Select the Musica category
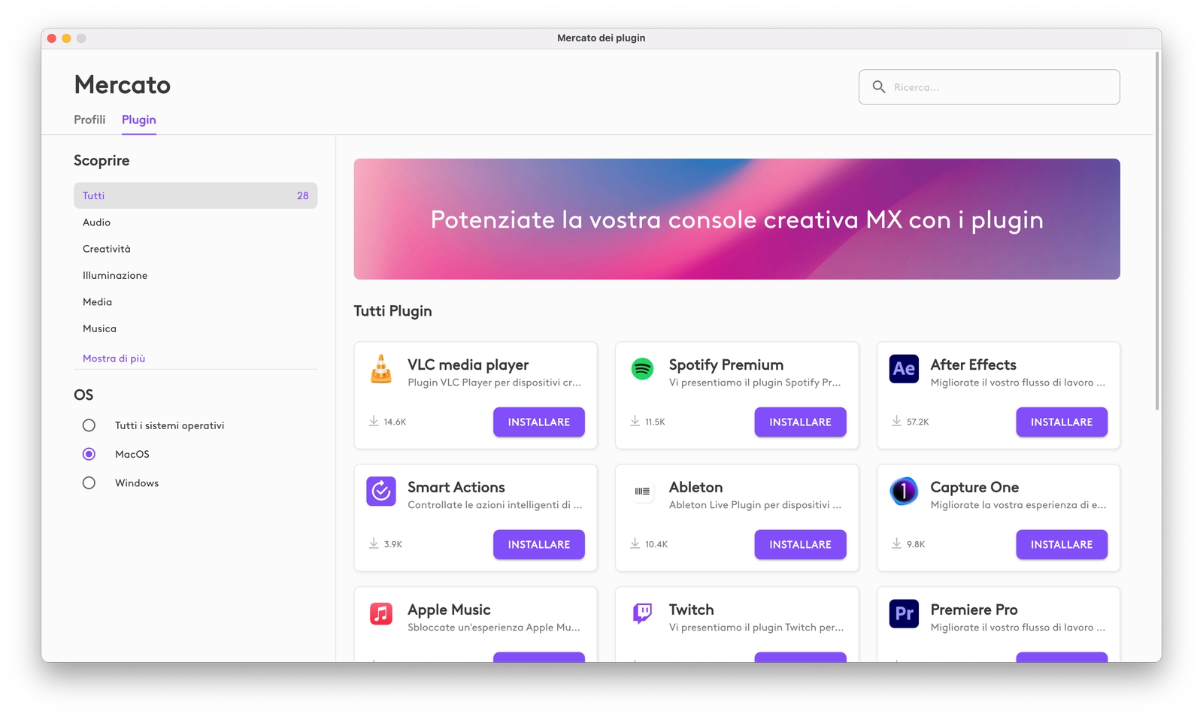 (195, 328)
